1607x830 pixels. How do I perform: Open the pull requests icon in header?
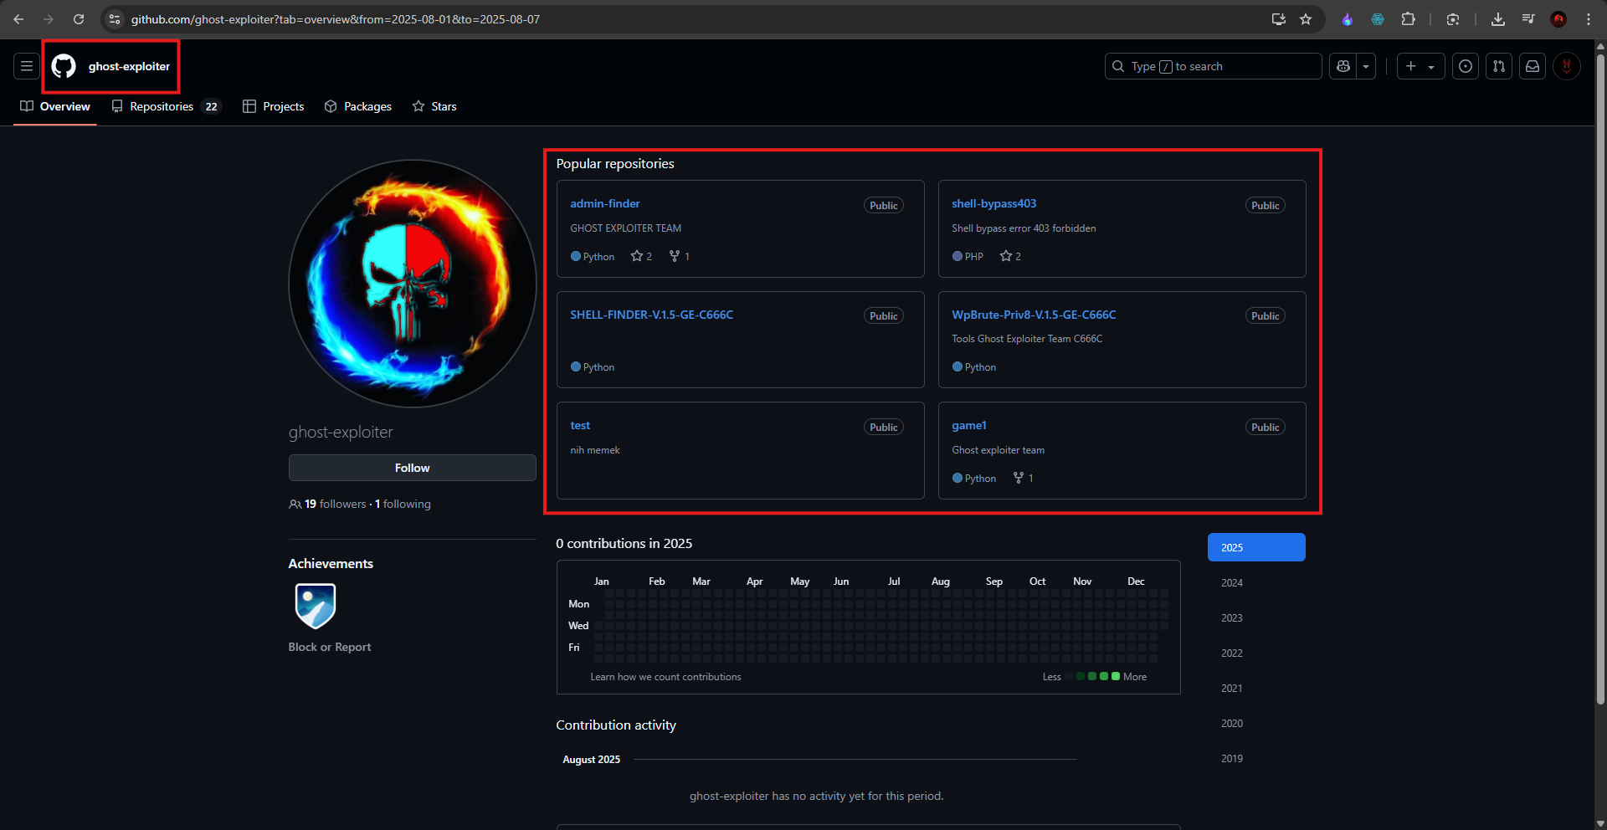click(1499, 66)
